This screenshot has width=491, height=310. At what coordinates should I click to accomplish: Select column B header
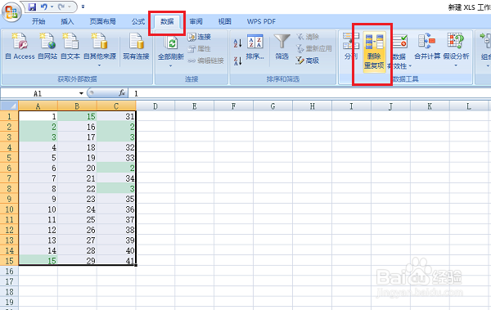77,106
